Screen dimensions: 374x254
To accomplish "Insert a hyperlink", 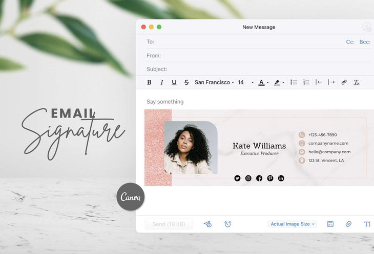I will [x=344, y=82].
